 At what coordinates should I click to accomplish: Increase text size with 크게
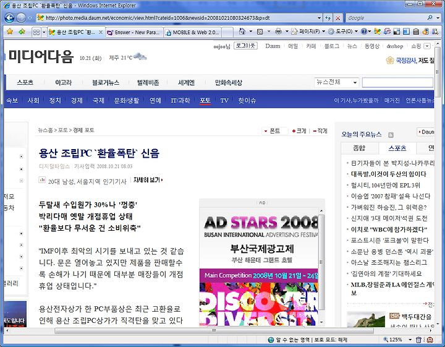299,131
